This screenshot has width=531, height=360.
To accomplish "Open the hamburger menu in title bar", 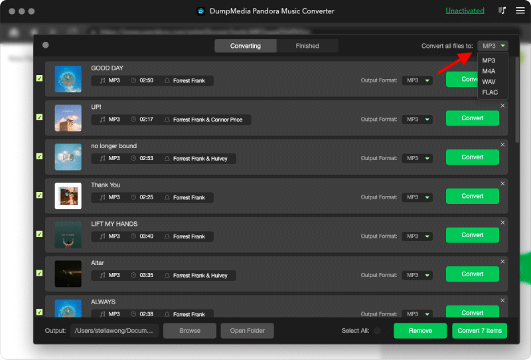I will [520, 11].
